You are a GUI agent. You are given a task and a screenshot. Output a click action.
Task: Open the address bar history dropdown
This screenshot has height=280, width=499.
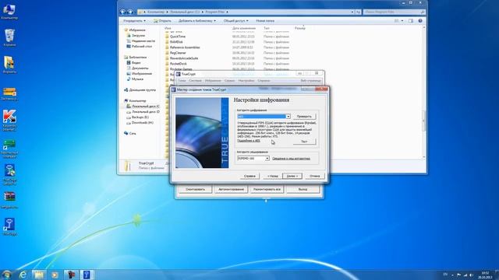[x=352, y=12]
